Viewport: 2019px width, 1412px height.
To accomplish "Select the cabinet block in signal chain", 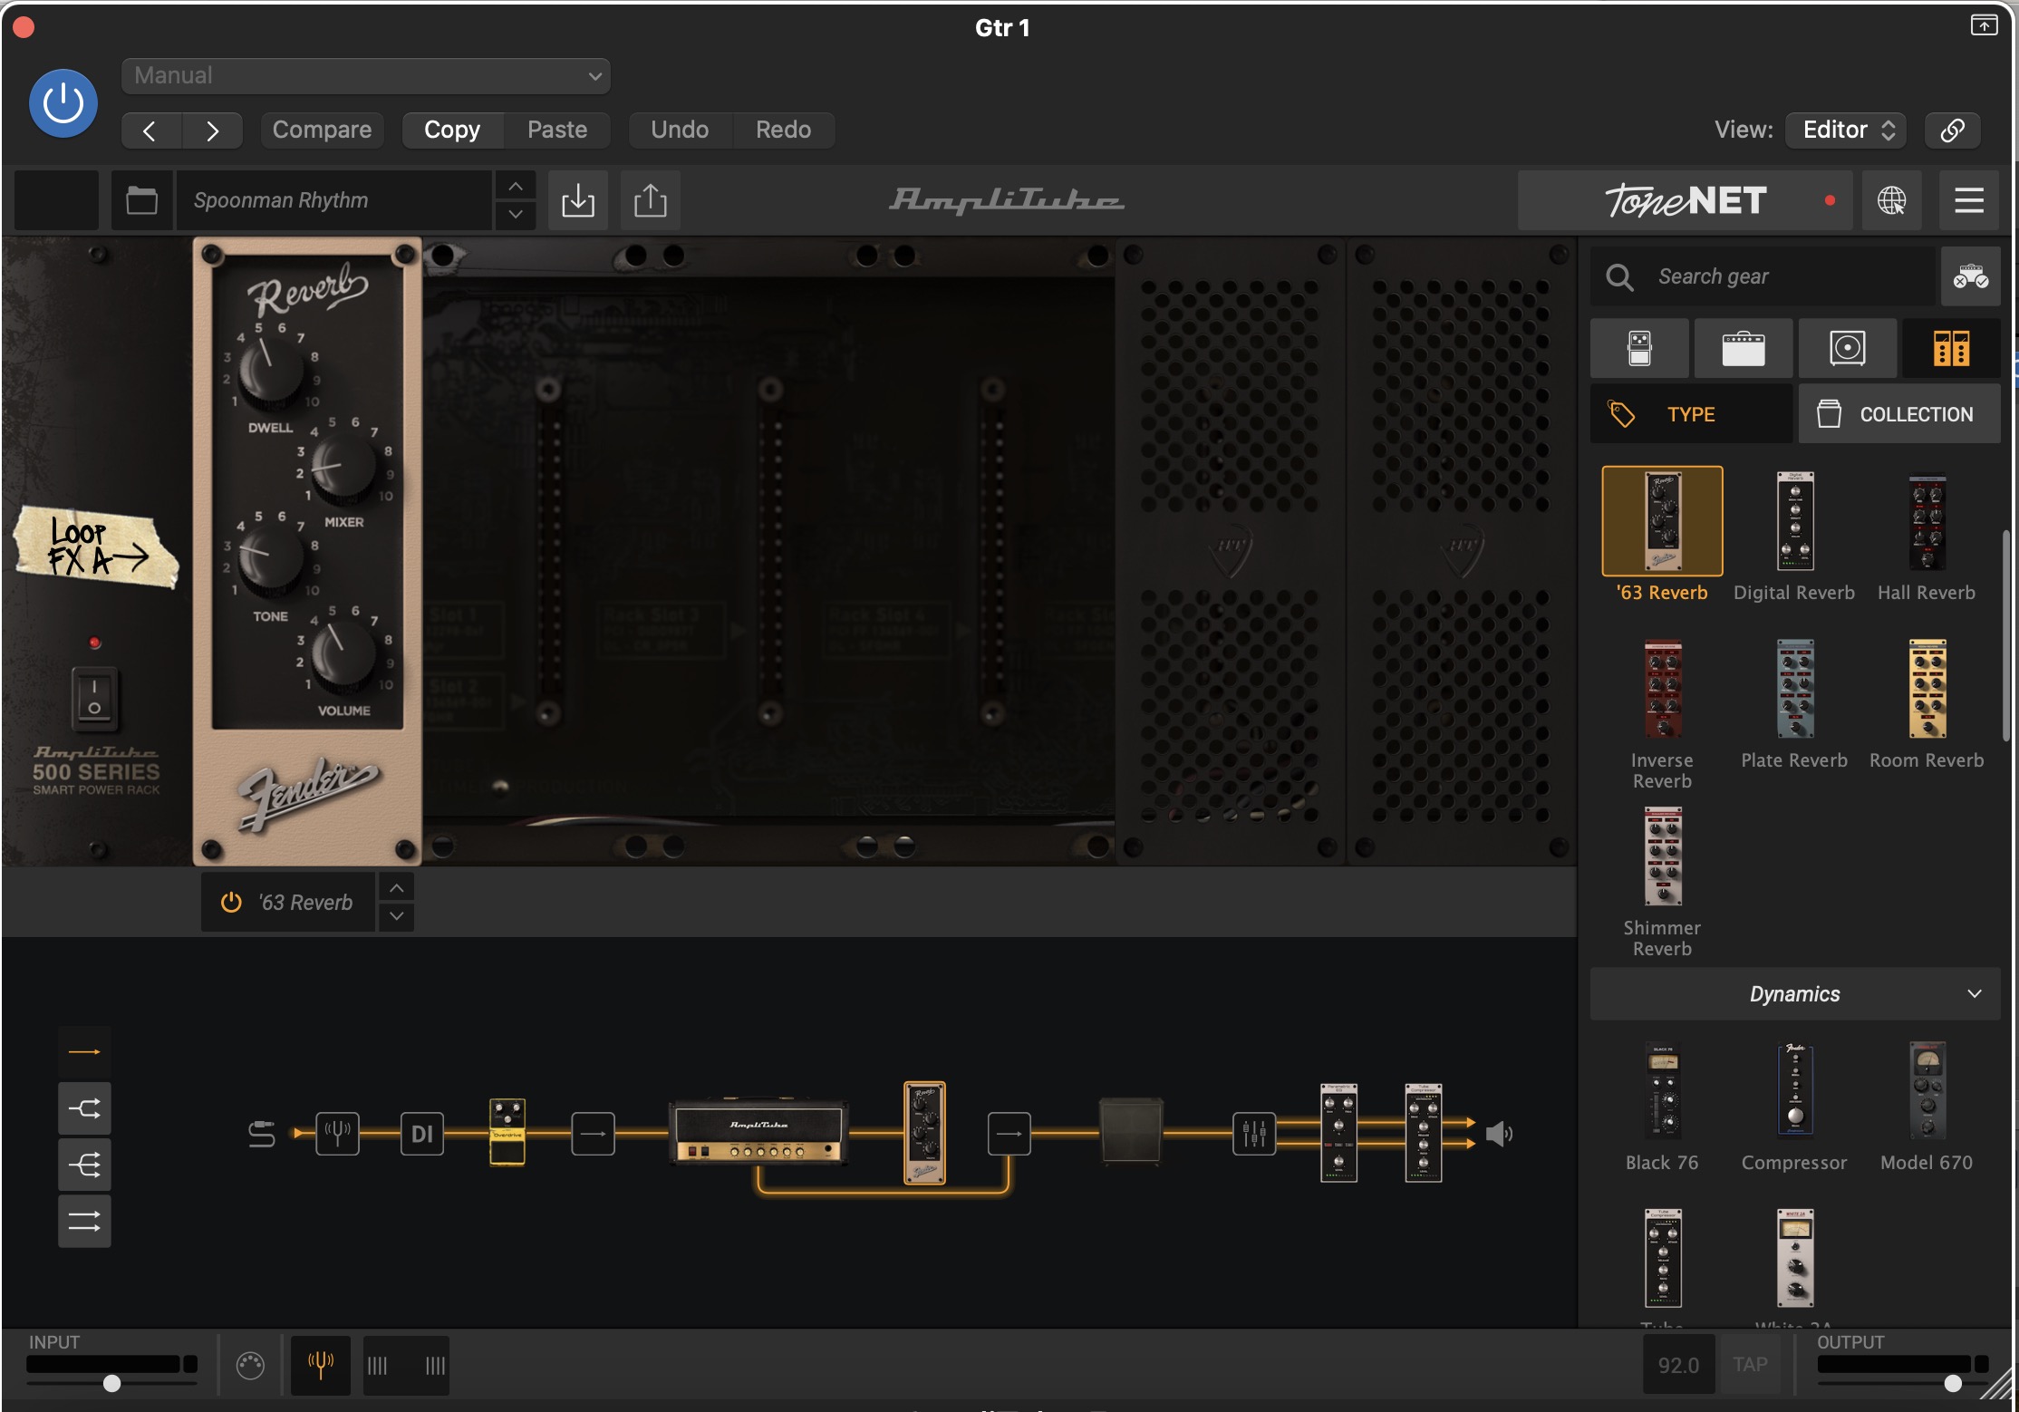I will click(1130, 1130).
